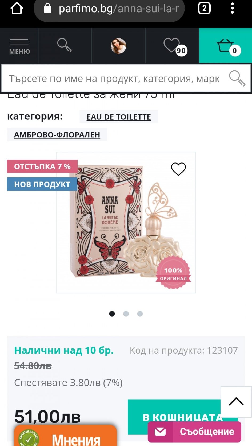This screenshot has width=252, height=446.
Task: Open the browser three-dot menu
Action: pyautogui.click(x=232, y=8)
